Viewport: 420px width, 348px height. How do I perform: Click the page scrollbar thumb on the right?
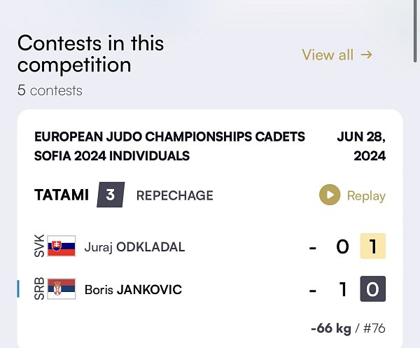point(415,32)
